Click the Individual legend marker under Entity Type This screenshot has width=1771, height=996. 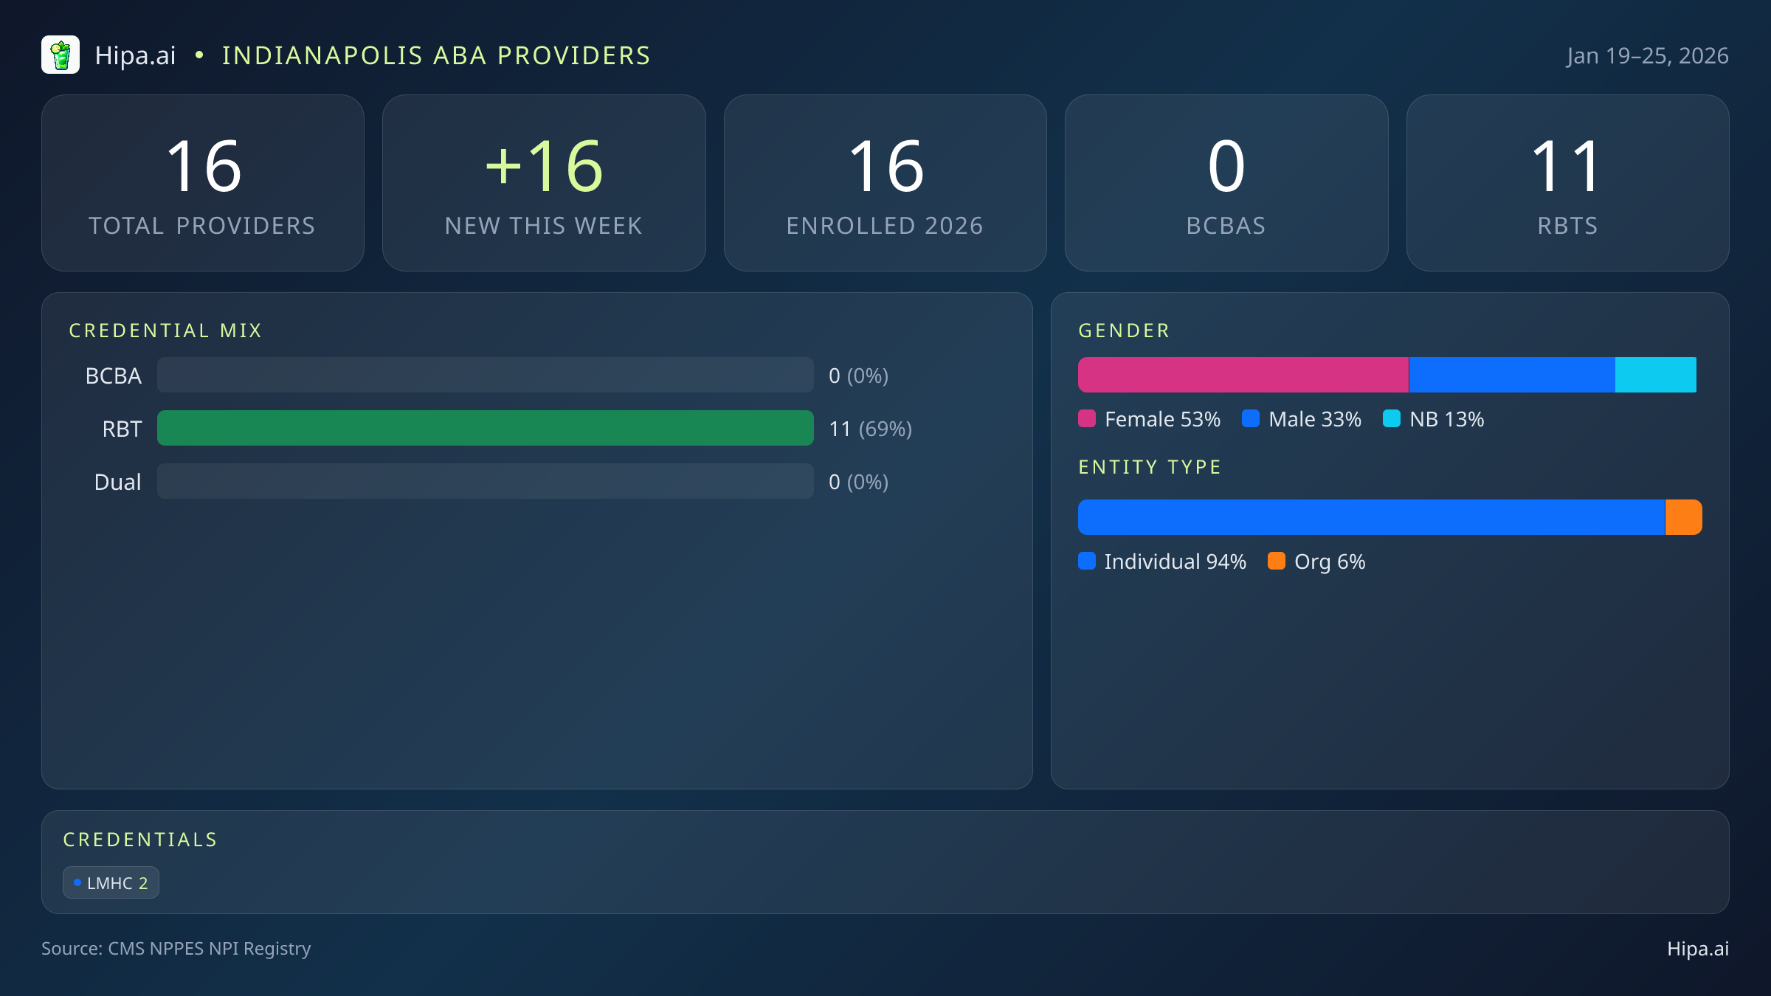[x=1088, y=561]
